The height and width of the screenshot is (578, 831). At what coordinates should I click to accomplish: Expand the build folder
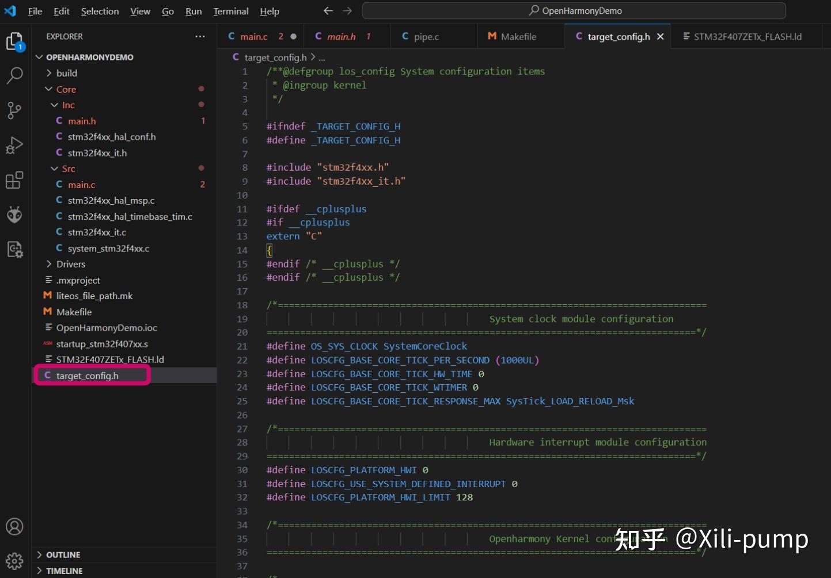click(66, 73)
